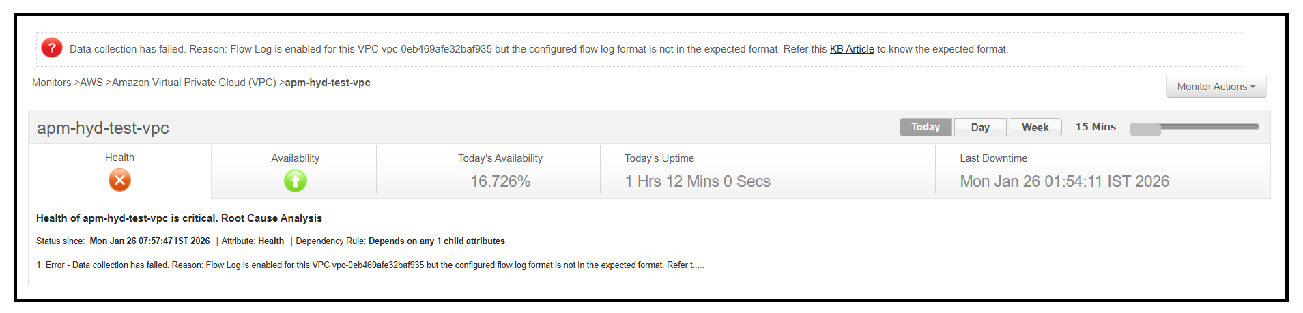The width and height of the screenshot is (1303, 313).
Task: Click the apm-hyd-test-vpc monitor title
Action: tap(103, 128)
